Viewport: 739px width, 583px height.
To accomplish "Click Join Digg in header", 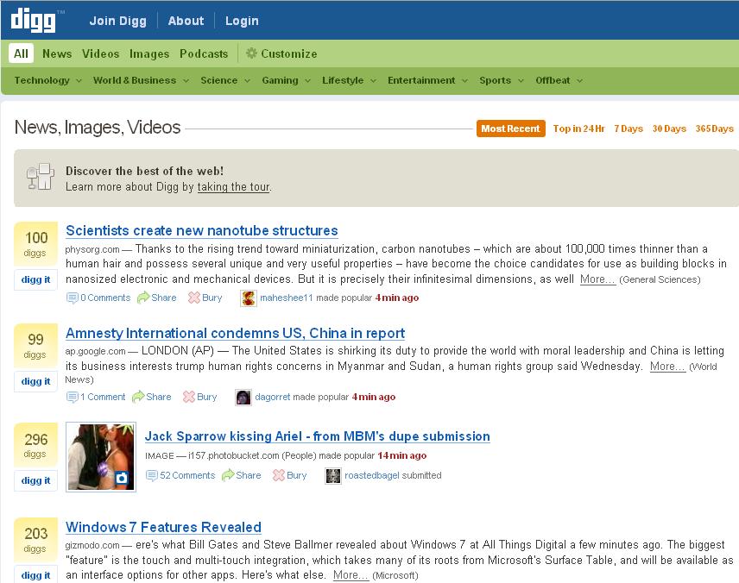I will pos(117,21).
